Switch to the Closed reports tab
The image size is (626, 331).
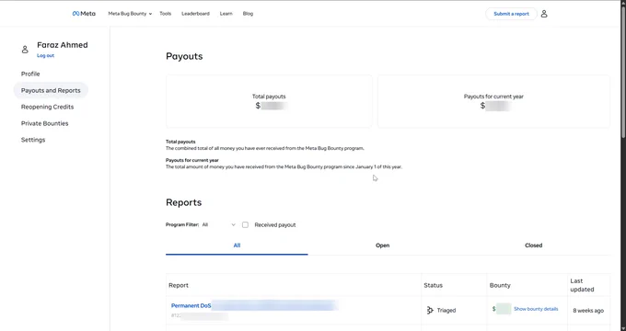coord(533,245)
